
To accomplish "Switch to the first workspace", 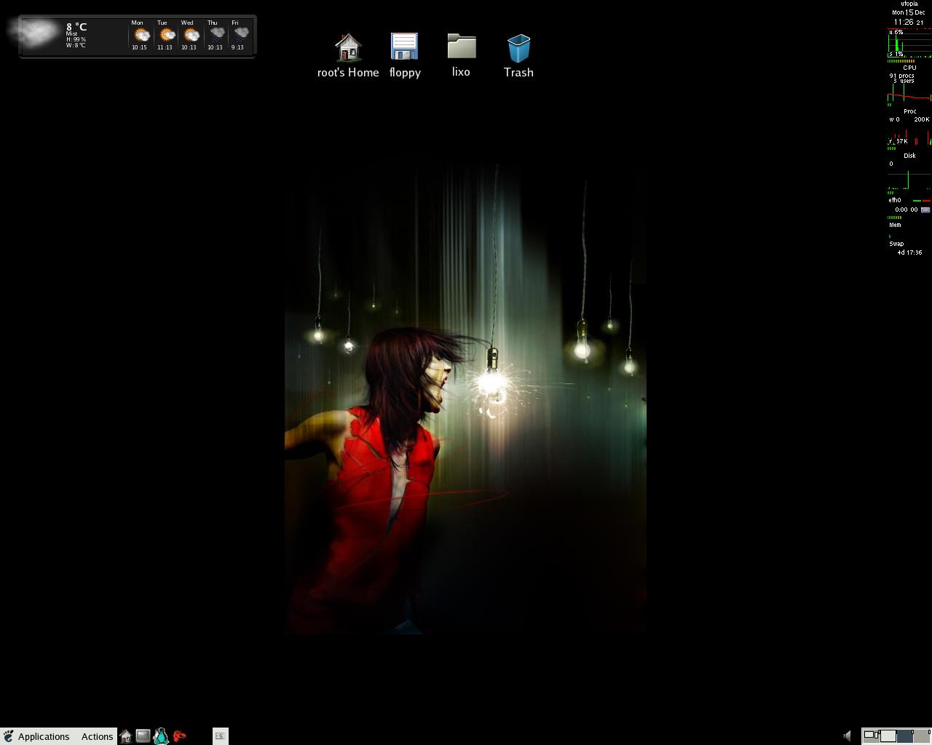I will click(x=871, y=736).
